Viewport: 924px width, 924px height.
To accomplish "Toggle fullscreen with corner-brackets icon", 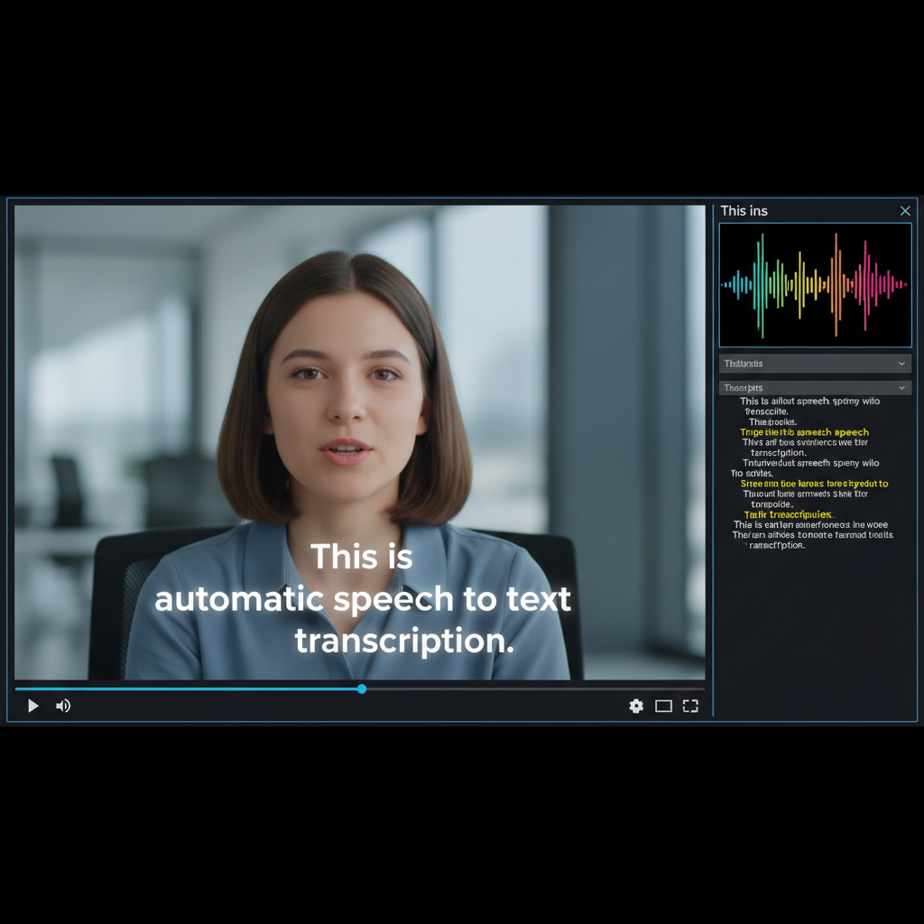I will [690, 706].
